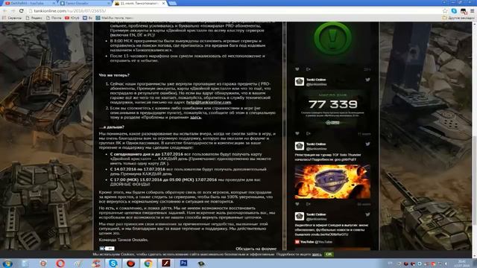The width and height of the screenshot is (477, 268).
Task: Open the Mail.Ru почта bookmark
Action: pos(114,18)
